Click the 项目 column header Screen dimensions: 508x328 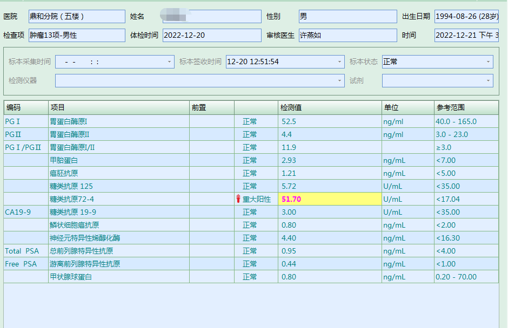[x=118, y=107]
